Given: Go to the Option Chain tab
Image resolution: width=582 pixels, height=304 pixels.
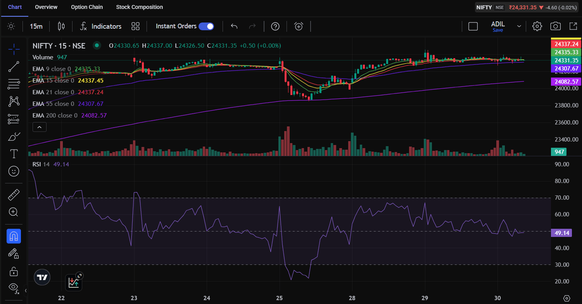Looking at the screenshot, I should coord(87,7).
